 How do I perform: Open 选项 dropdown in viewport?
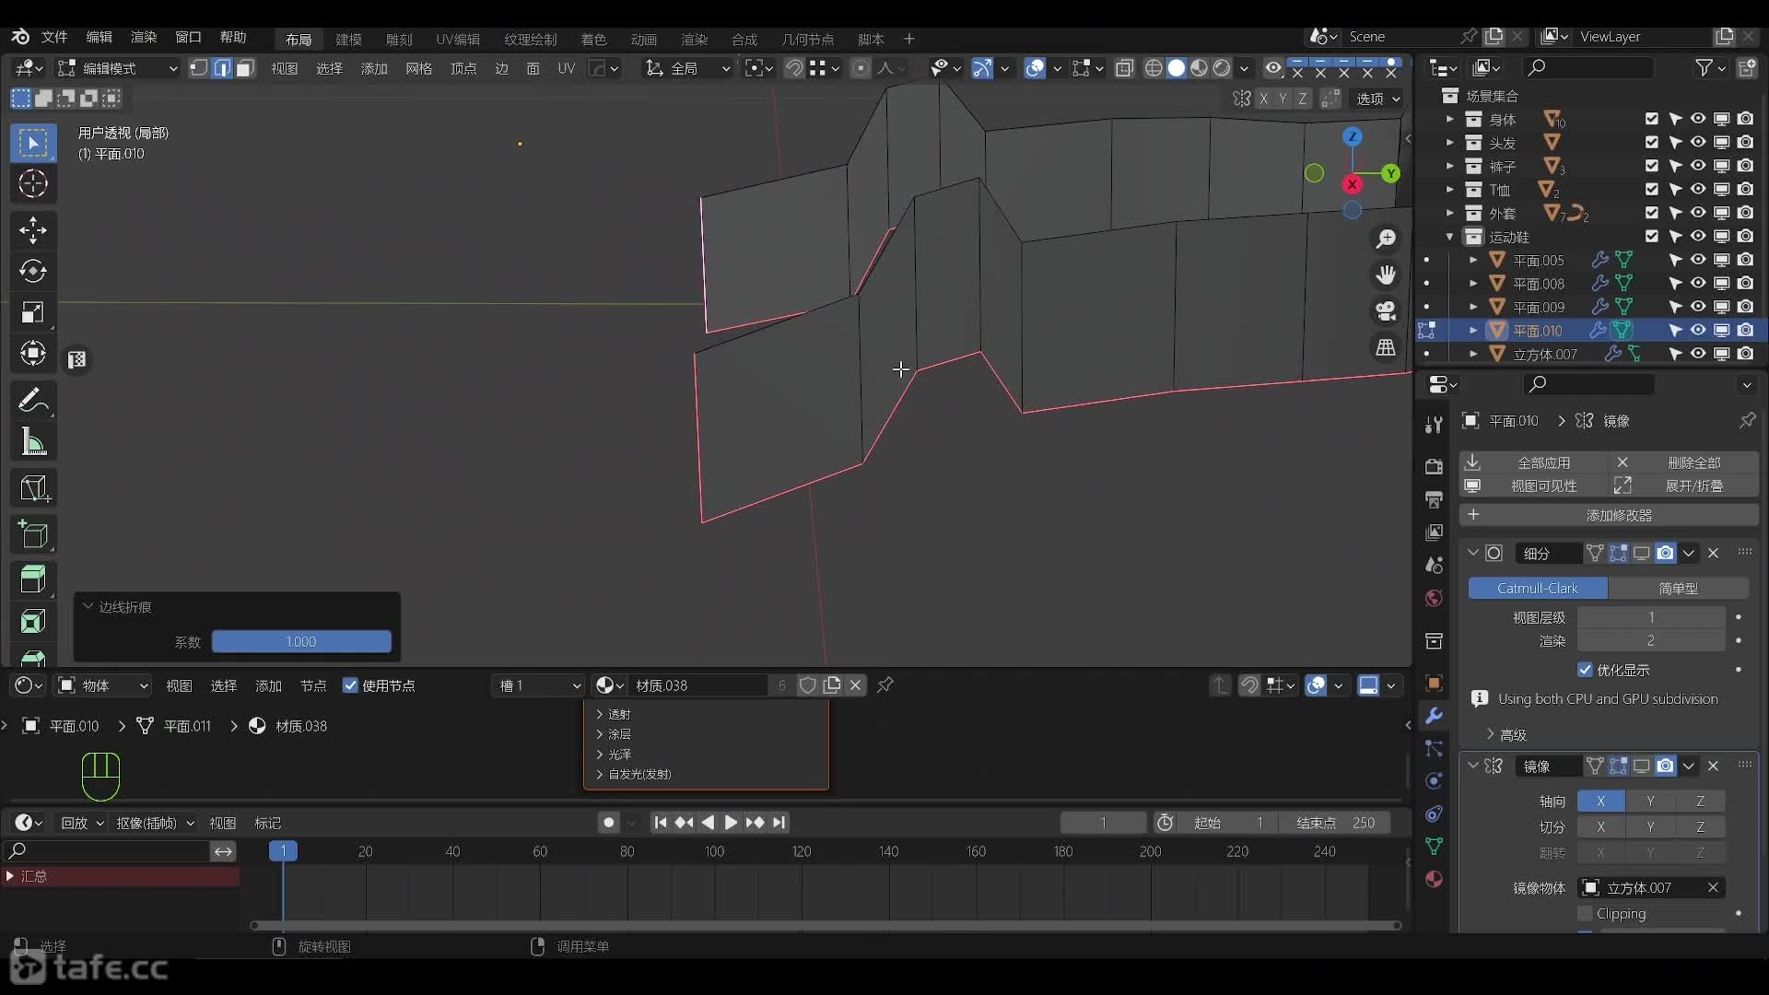pos(1377,99)
